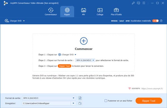Click the NVIDIA label
The height and width of the screenshot is (108, 167).
pyautogui.click(x=114, y=21)
